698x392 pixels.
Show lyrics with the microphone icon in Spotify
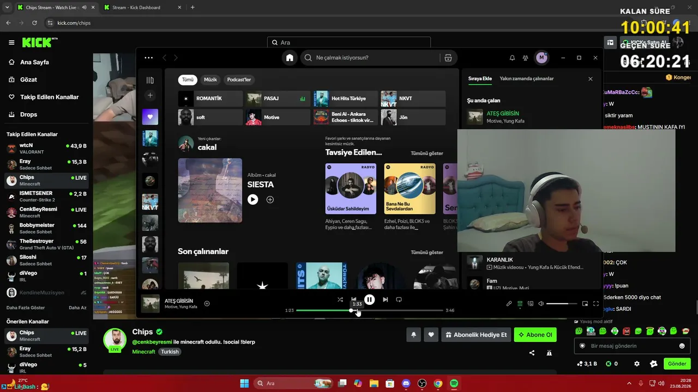[509, 304]
